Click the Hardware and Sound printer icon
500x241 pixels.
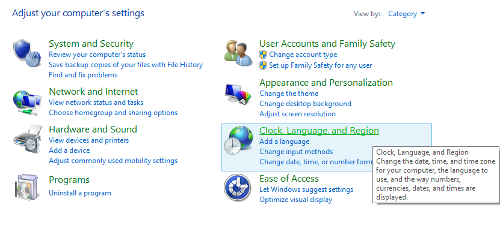27,141
